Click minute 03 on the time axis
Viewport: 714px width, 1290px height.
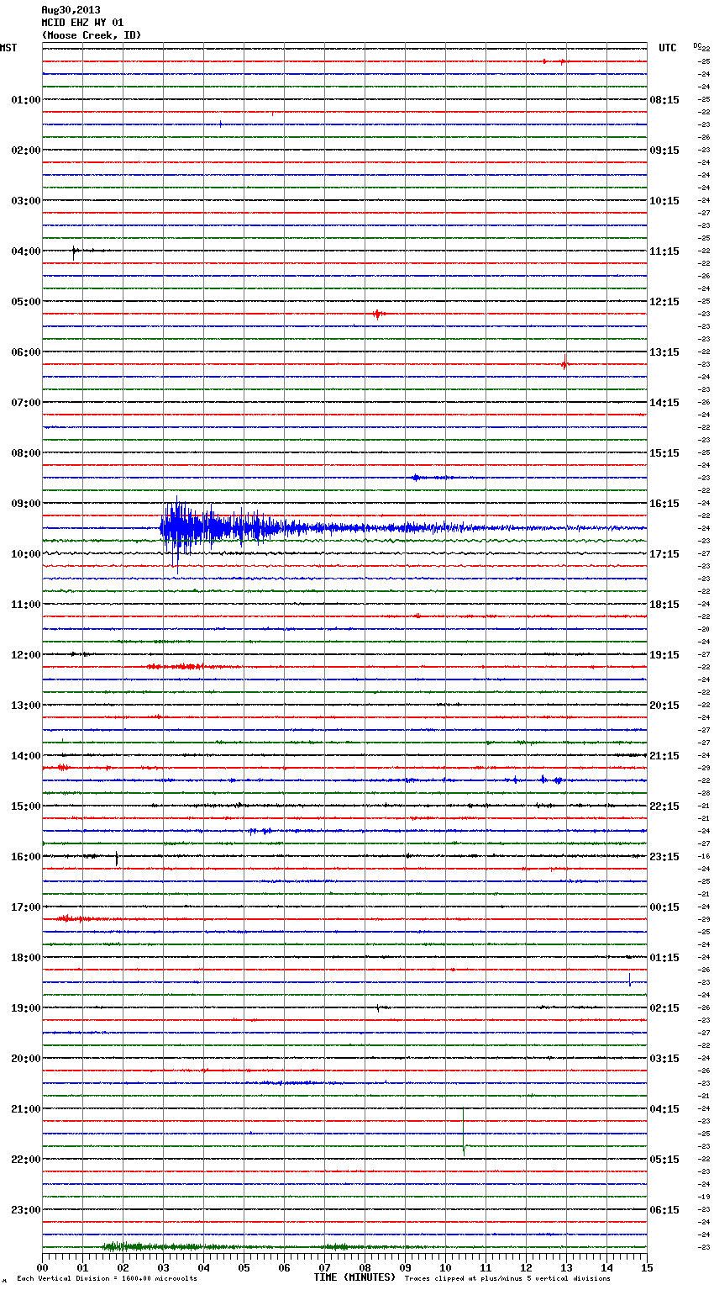pyautogui.click(x=163, y=1267)
